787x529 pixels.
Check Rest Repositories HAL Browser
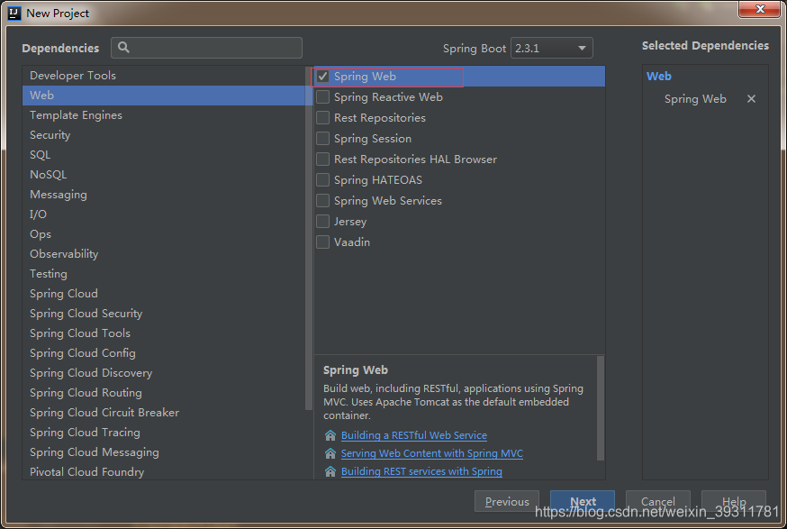point(322,160)
